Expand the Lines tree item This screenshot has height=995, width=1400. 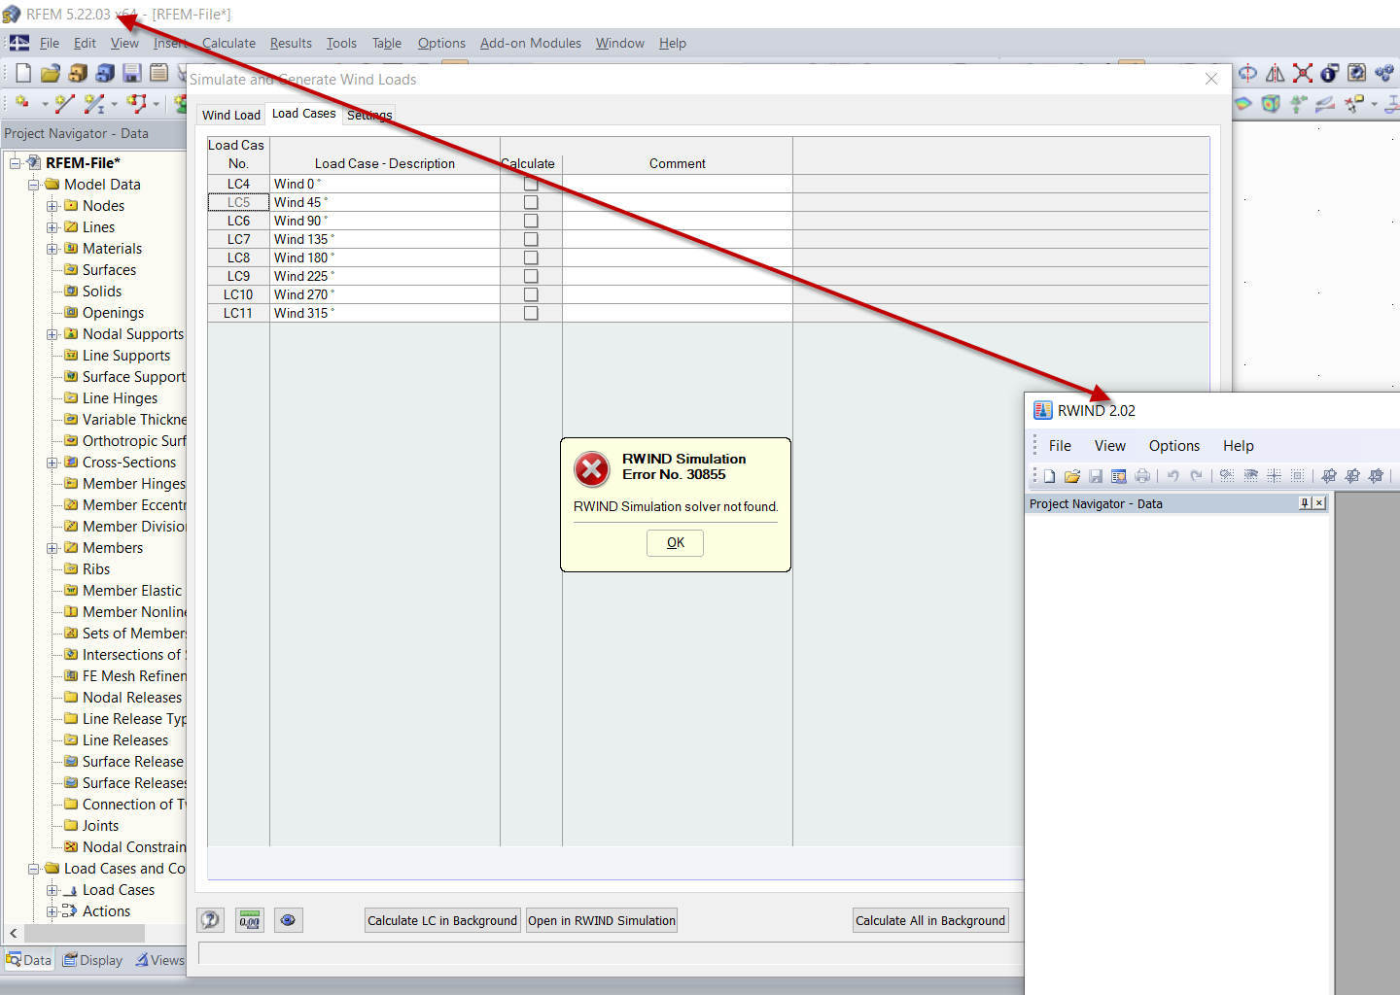(x=52, y=227)
